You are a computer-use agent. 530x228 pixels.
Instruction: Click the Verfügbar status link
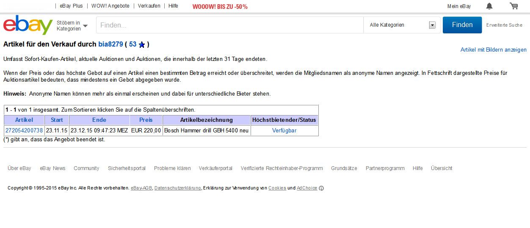pos(284,130)
